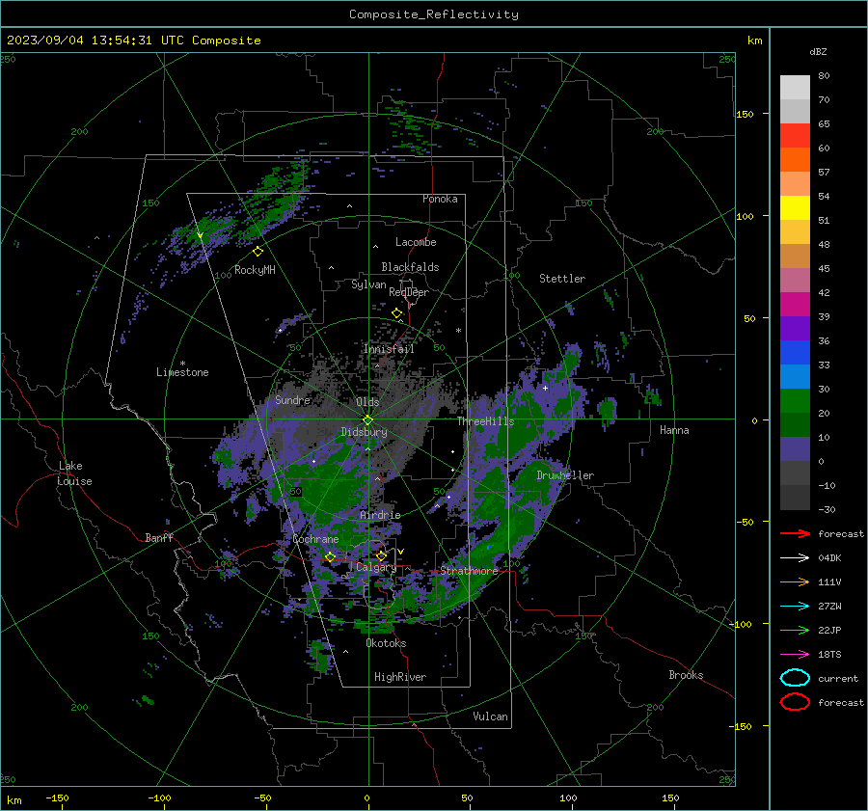This screenshot has width=868, height=811.
Task: Select the blue 33-36 dBZ swatch
Action: point(795,353)
